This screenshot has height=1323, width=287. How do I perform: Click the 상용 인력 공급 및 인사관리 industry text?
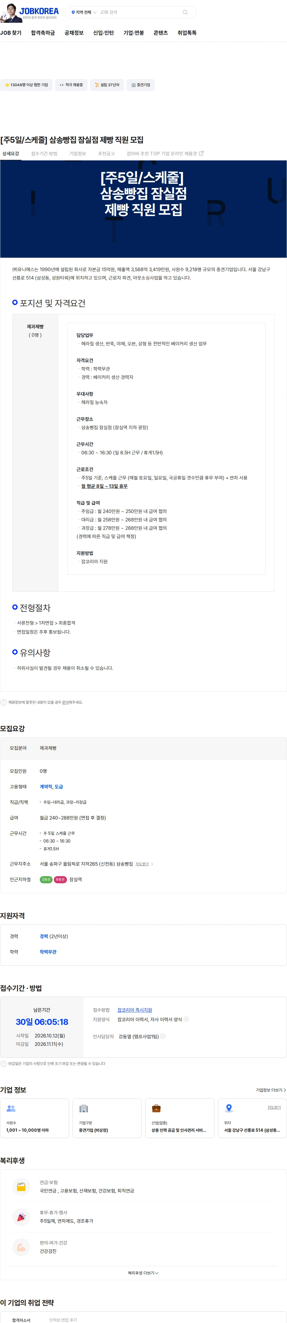pos(179,1130)
